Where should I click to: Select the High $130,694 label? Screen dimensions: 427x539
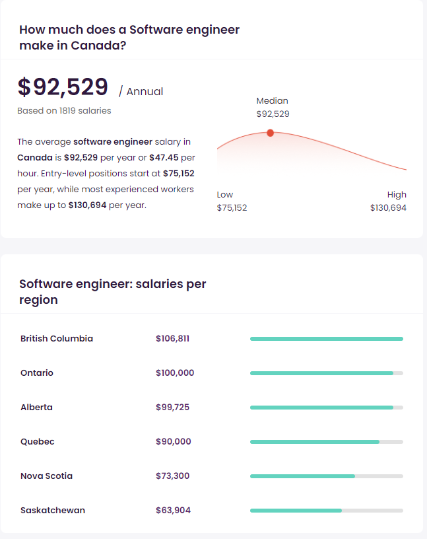(x=388, y=201)
